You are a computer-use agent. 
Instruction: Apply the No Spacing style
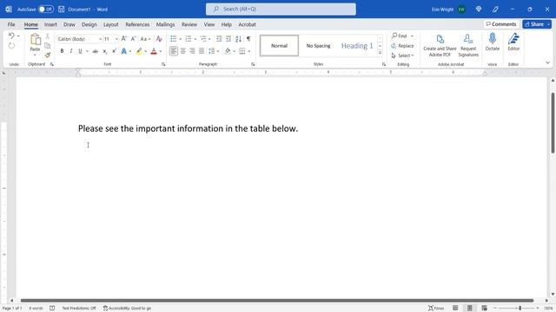pyautogui.click(x=318, y=46)
